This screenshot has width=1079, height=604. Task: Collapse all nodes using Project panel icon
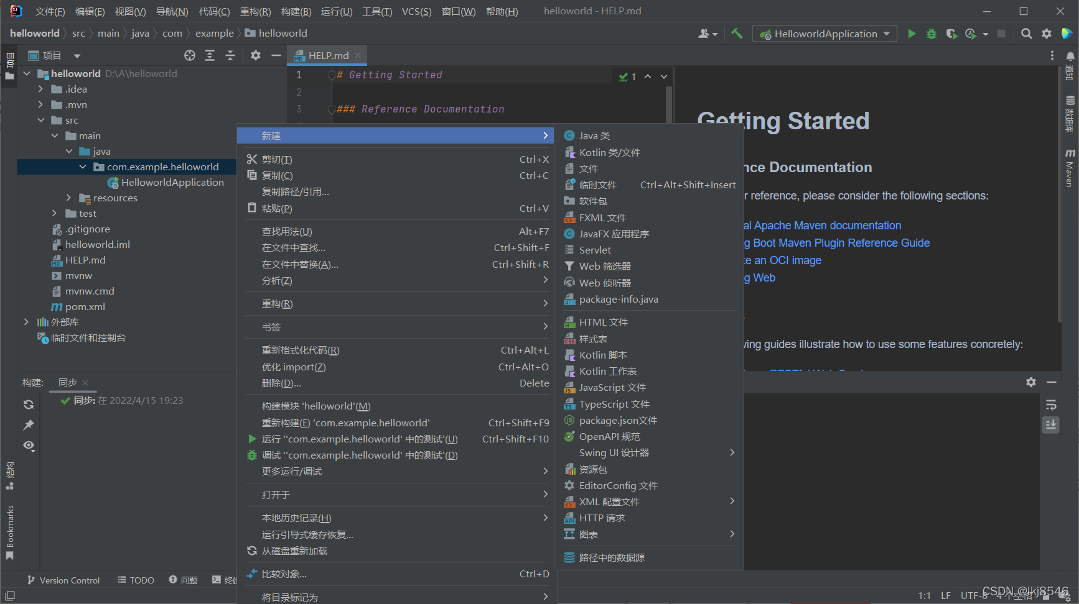pos(230,55)
